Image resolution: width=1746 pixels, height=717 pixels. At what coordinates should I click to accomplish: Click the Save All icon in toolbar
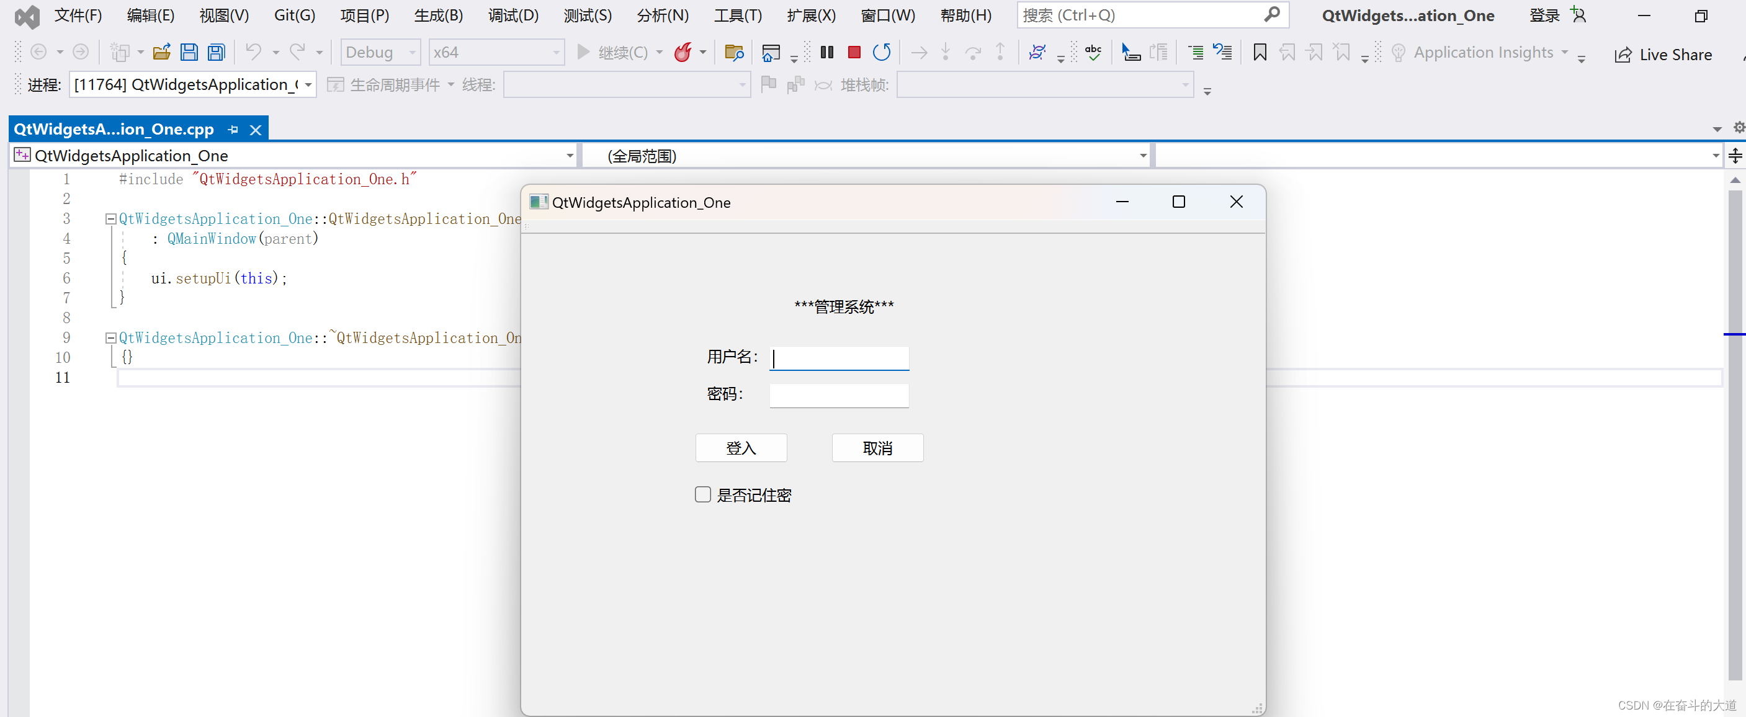point(216,52)
